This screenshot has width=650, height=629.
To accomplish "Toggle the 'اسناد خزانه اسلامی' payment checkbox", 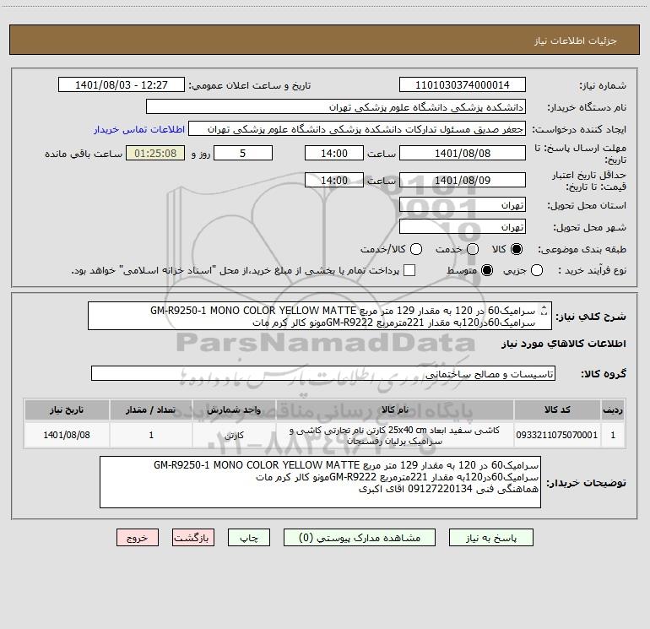I will click(409, 270).
